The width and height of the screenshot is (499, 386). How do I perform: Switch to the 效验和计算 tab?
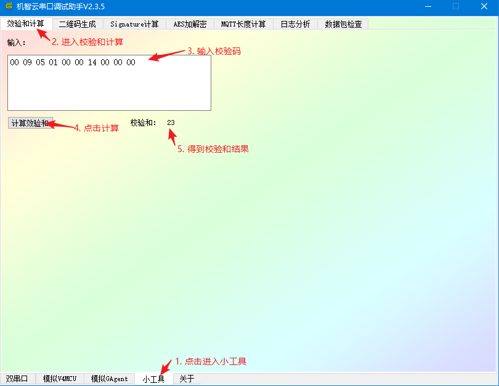25,23
